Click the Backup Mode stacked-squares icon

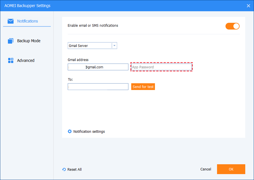(11, 41)
